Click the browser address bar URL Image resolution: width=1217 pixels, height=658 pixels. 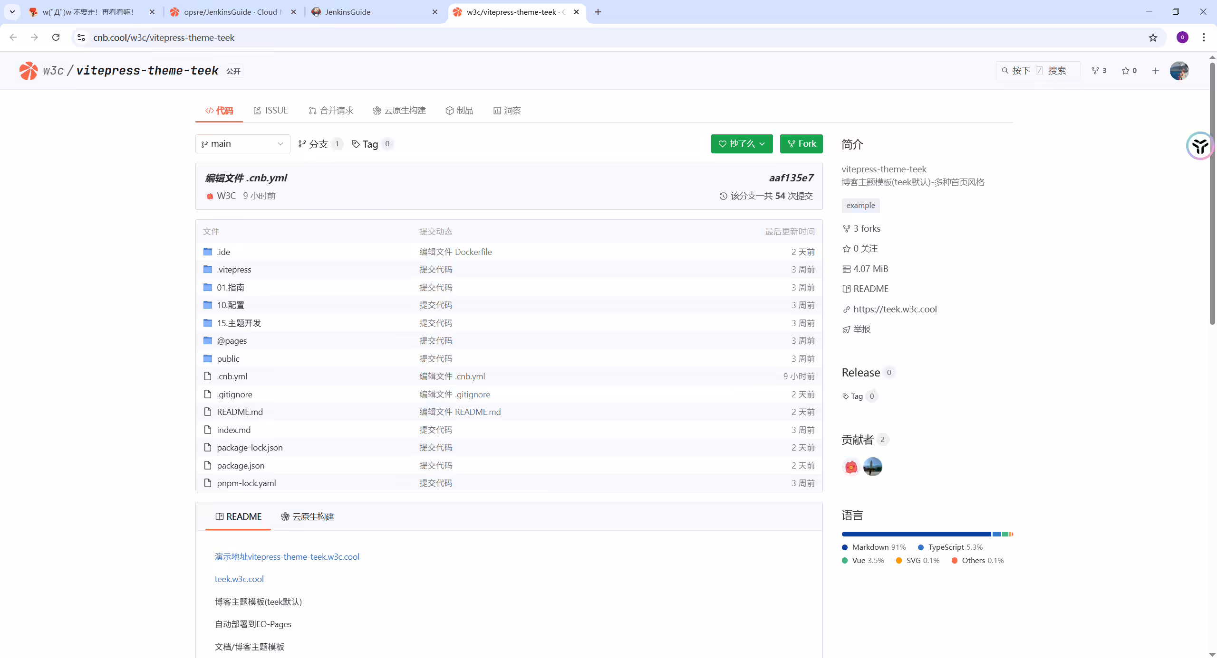(164, 38)
